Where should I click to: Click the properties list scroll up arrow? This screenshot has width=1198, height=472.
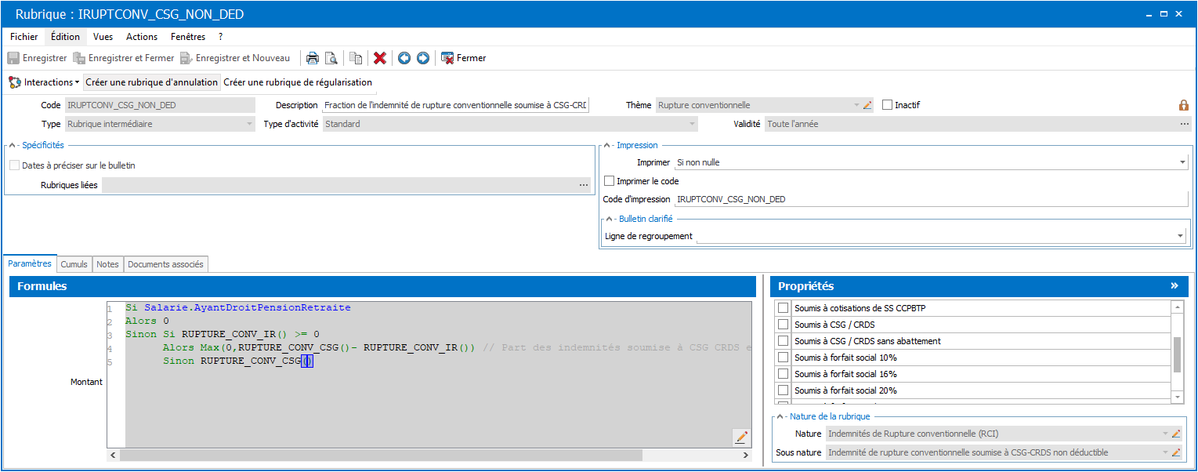tap(1177, 307)
